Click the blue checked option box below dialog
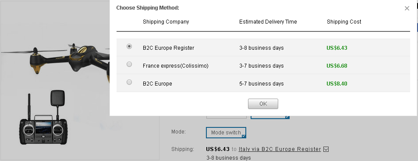The width and height of the screenshot is (418, 161). [270, 117]
